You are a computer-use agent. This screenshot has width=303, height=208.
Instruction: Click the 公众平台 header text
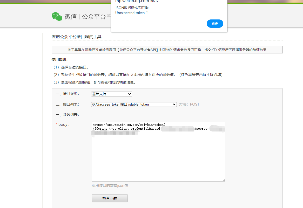click(94, 17)
